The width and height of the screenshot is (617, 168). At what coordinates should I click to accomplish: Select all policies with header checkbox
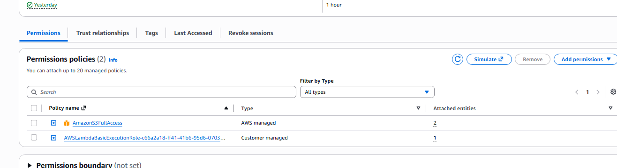pos(34,108)
